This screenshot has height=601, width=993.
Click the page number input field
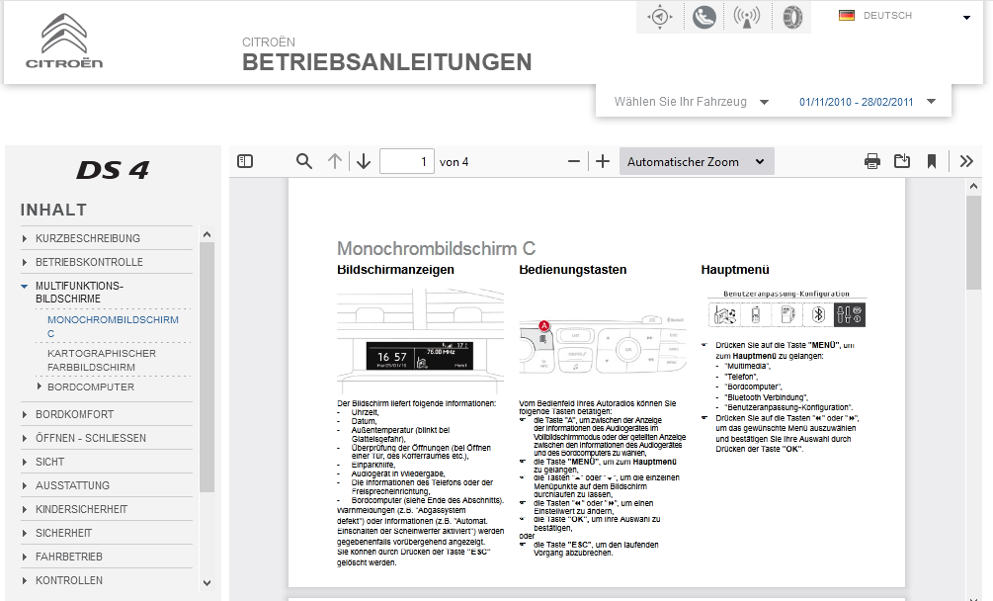406,161
